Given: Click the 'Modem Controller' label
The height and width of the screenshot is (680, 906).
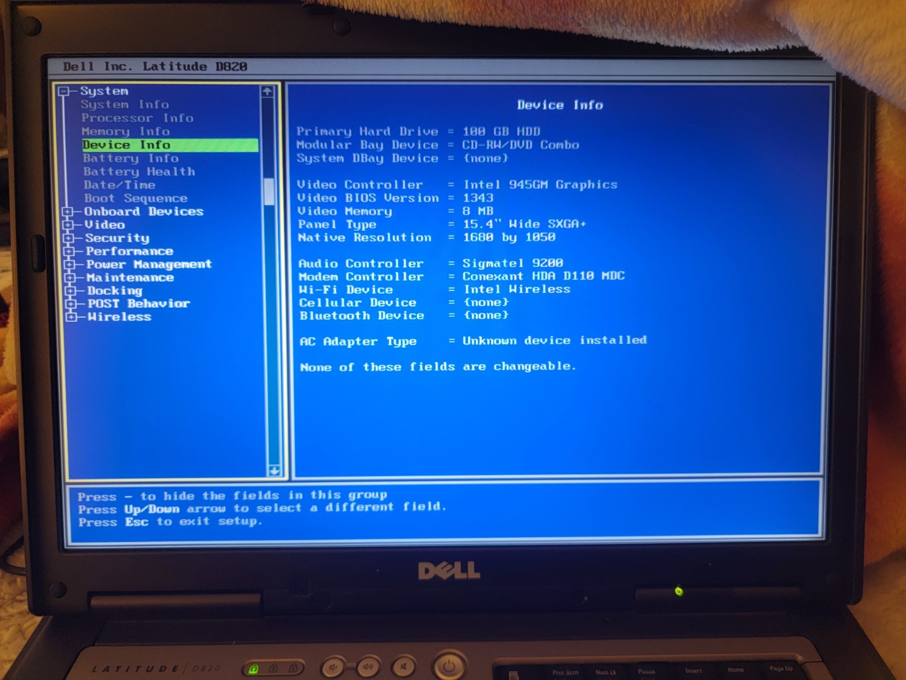Looking at the screenshot, I should [361, 277].
